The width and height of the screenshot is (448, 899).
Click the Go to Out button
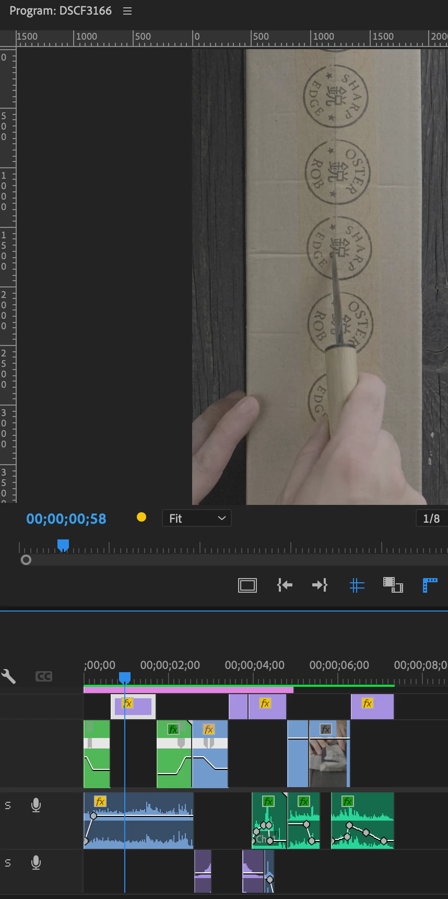320,585
